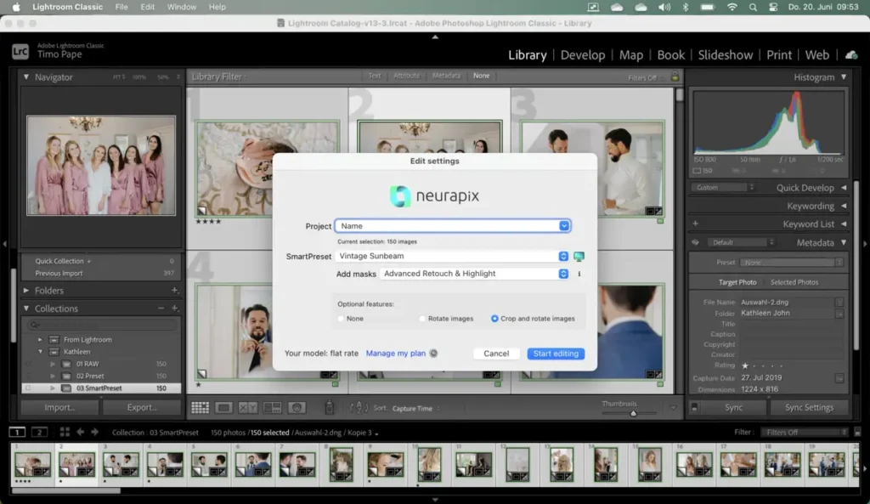
Task: Open the Slideshow module
Action: [x=726, y=55]
